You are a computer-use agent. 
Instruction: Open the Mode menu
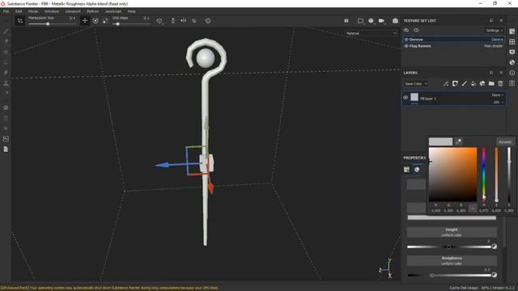[x=33, y=11]
